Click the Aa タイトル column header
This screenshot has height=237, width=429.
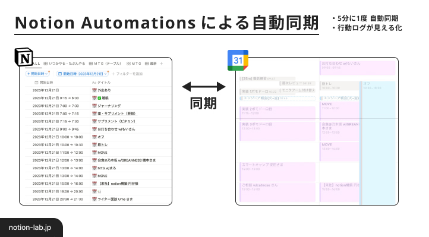pos(101,83)
